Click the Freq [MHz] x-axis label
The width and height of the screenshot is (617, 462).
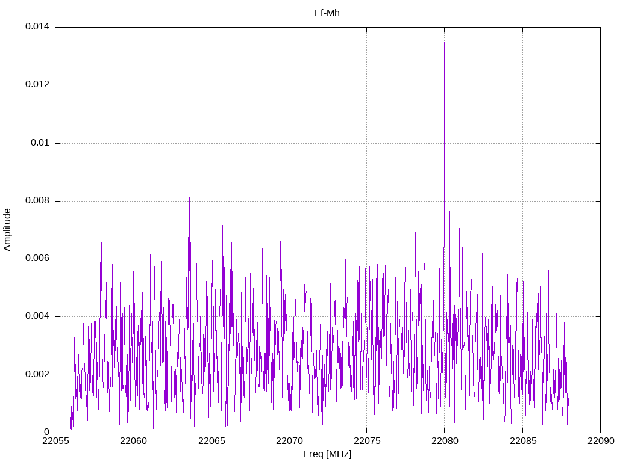click(327, 454)
